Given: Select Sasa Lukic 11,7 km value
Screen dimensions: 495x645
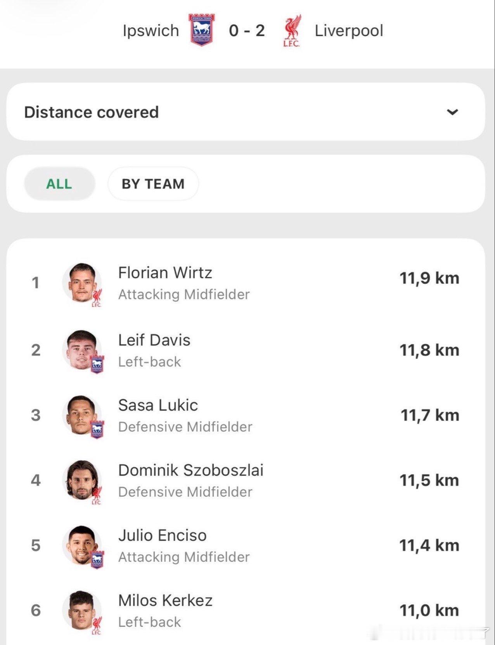Looking at the screenshot, I should pyautogui.click(x=430, y=415).
